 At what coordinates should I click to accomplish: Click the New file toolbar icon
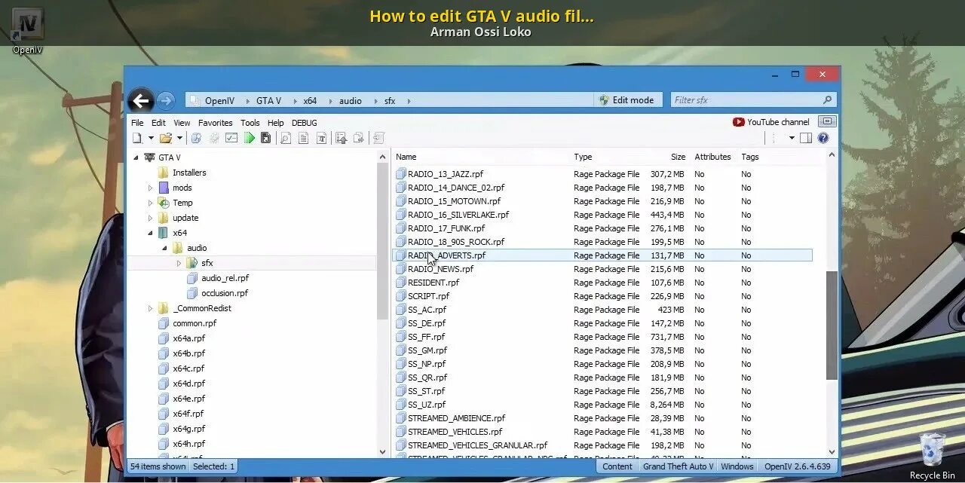137,138
